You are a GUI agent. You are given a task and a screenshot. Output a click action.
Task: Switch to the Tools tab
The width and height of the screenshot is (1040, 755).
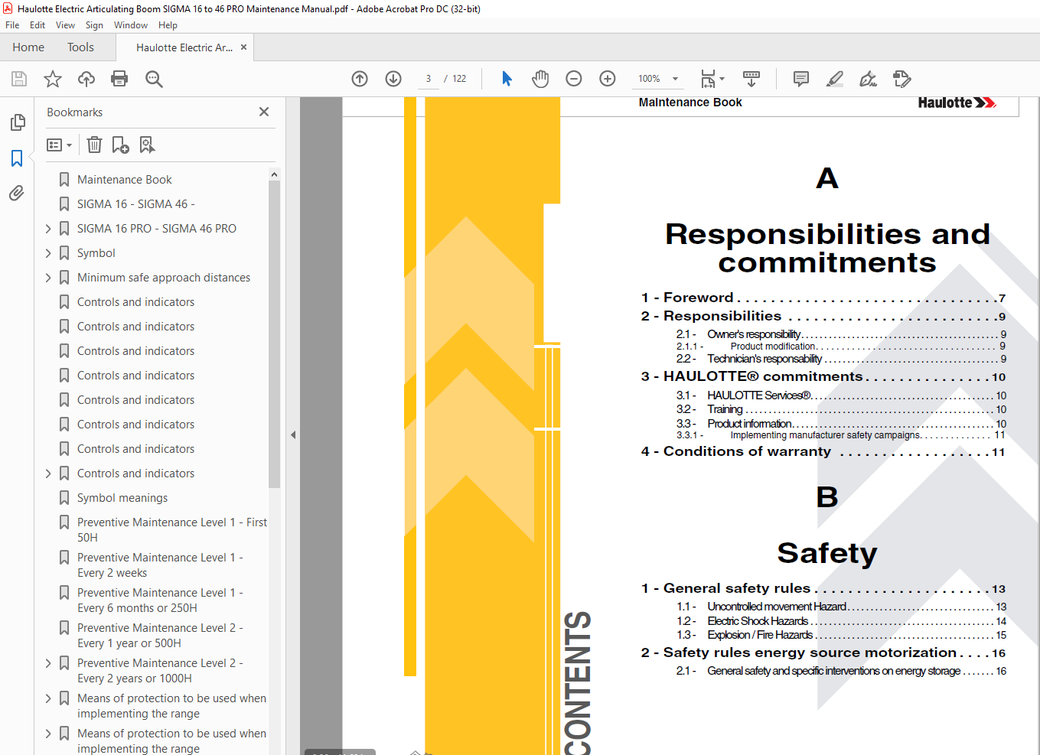[x=80, y=47]
